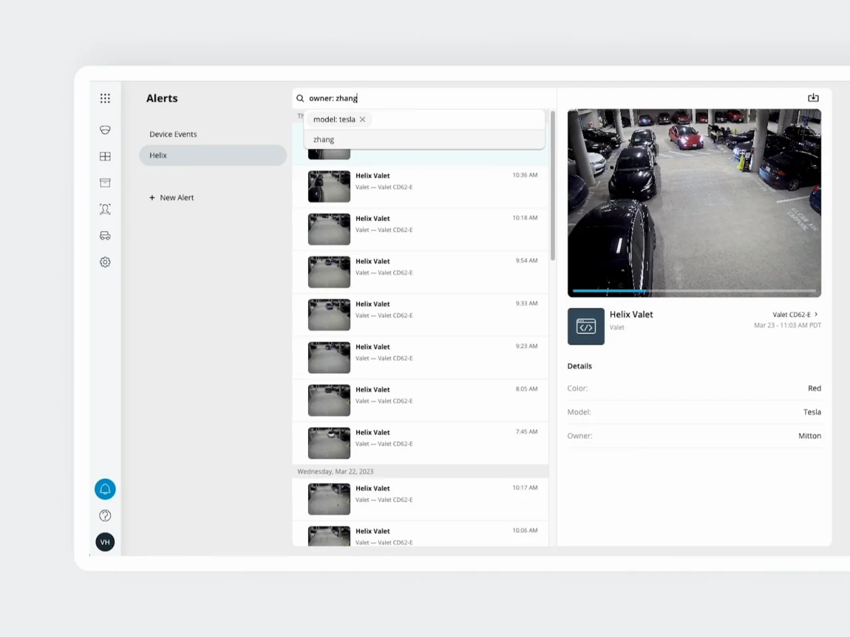Image resolution: width=850 pixels, height=637 pixels.
Task: Open the 9:54 AM Helix Valet alert
Action: pos(420,272)
